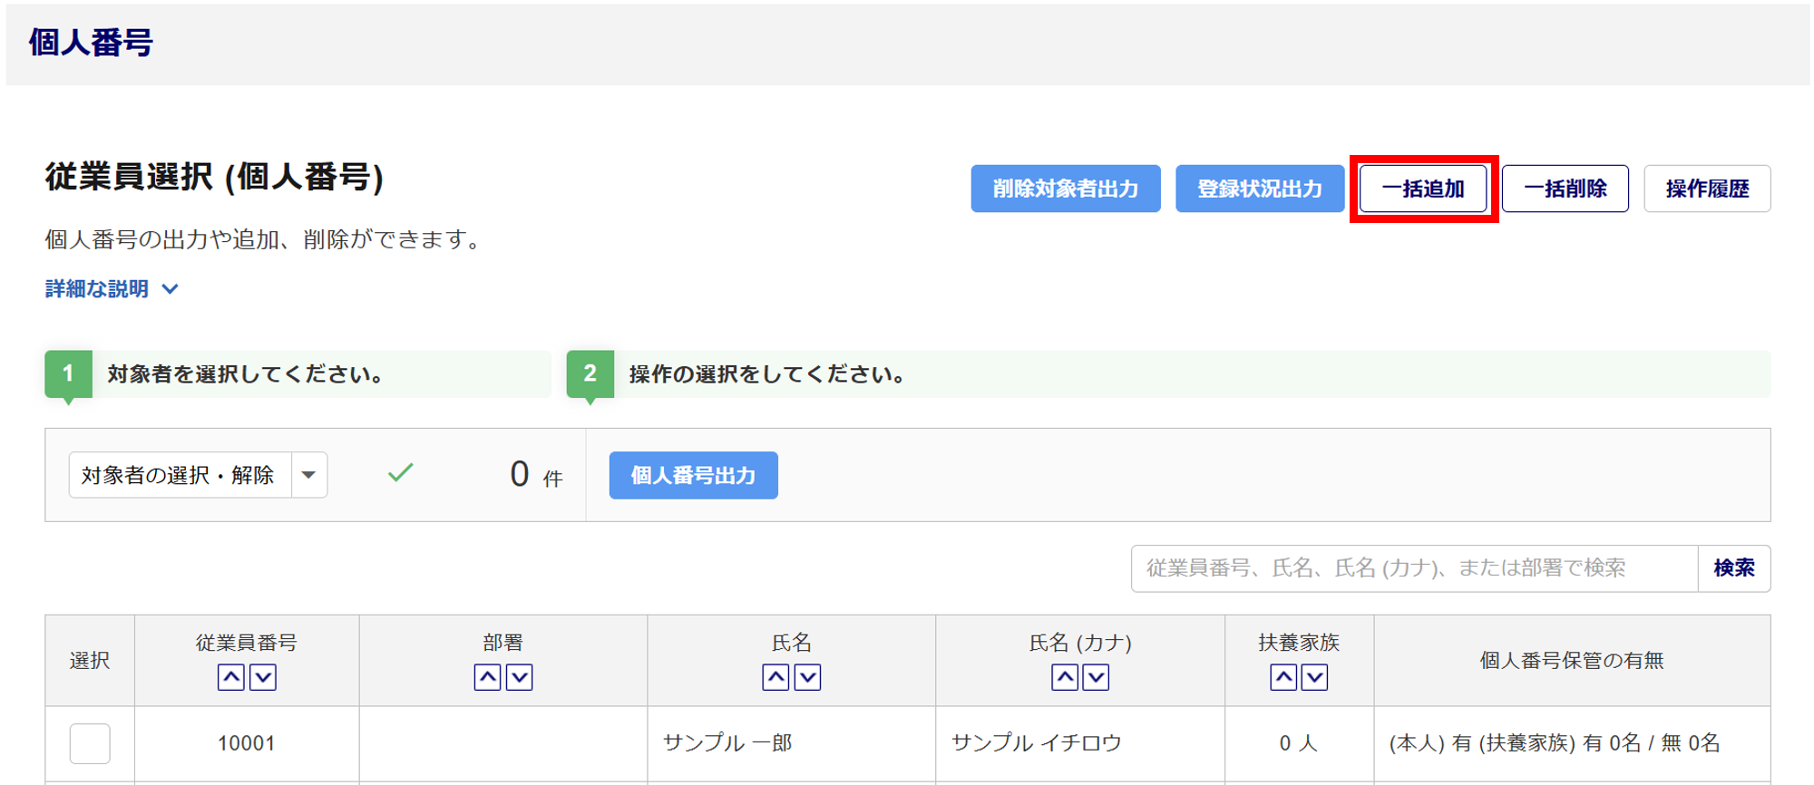The width and height of the screenshot is (1814, 785).
Task: Sort 氏名 column descending with down arrow
Action: (807, 677)
